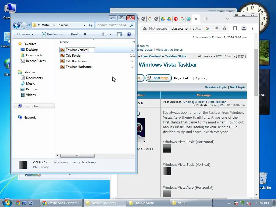Expand the Explorer address bar history dropdown

[84, 25]
